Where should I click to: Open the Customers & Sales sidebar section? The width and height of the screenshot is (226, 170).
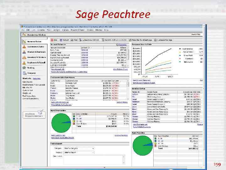35,47
